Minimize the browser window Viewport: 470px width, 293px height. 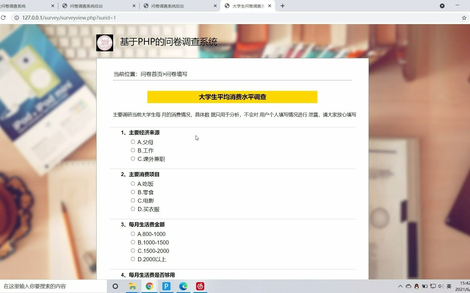click(457, 5)
